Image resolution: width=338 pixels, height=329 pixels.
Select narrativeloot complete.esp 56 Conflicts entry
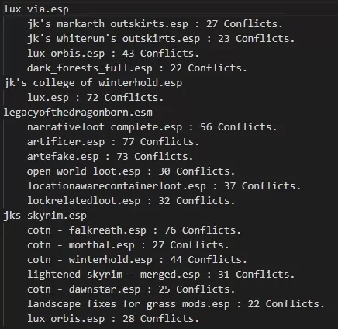pyautogui.click(x=152, y=127)
